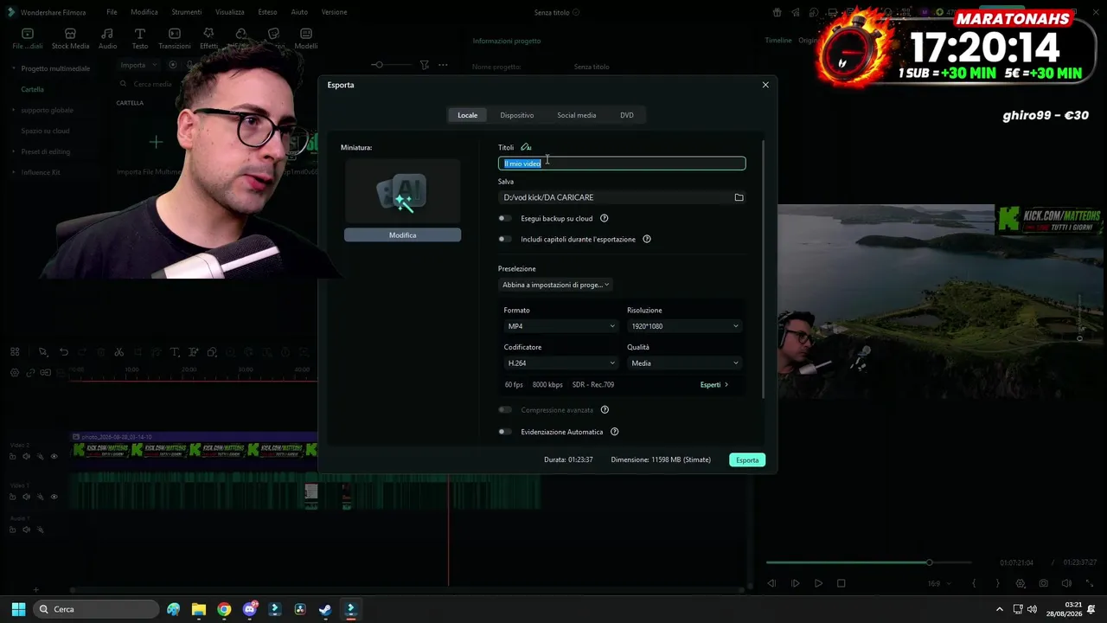1107x623 pixels.
Task: Launch Google Chrome from the taskbar
Action: pyautogui.click(x=224, y=609)
